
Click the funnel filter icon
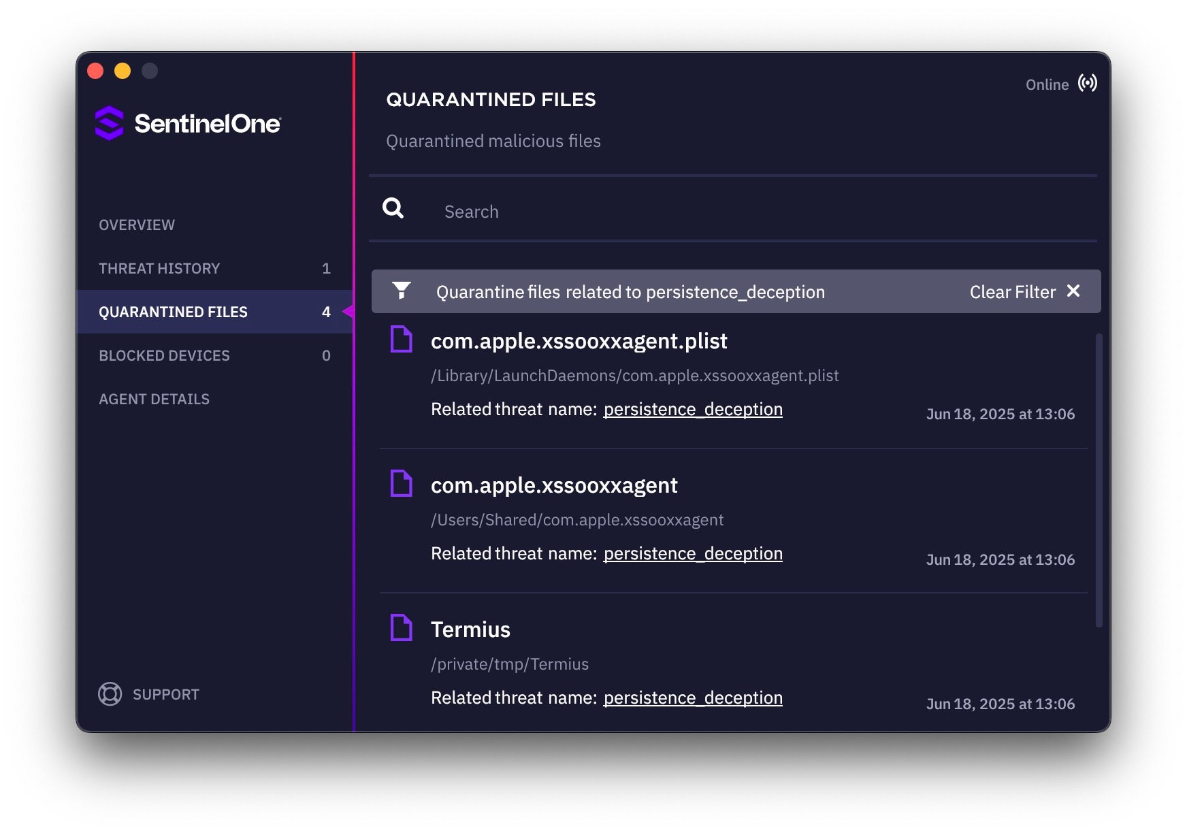[402, 291]
